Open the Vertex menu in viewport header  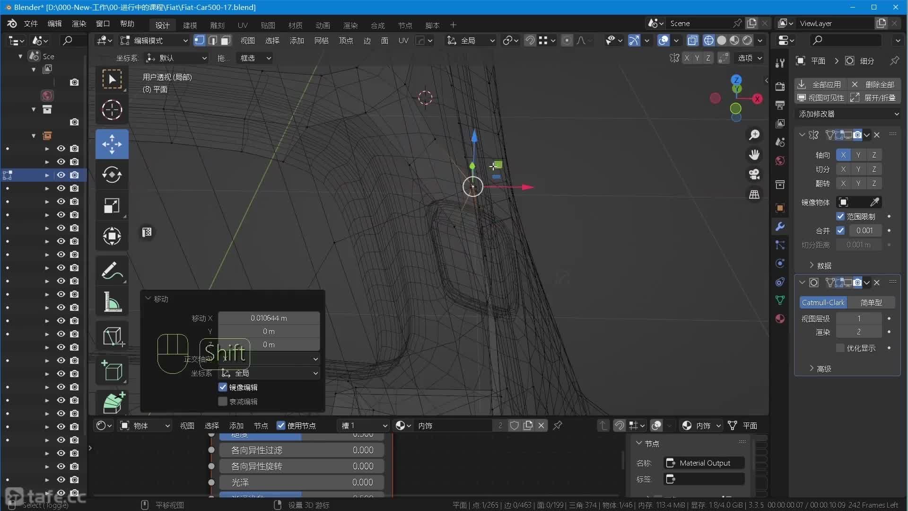346,41
